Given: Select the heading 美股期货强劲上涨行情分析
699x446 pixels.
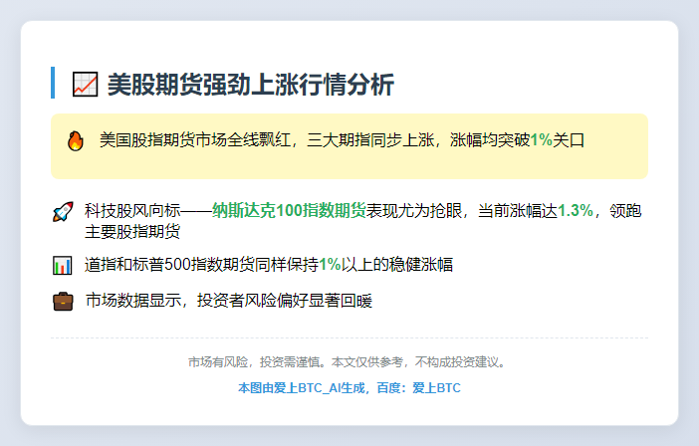Looking at the screenshot, I should [251, 85].
